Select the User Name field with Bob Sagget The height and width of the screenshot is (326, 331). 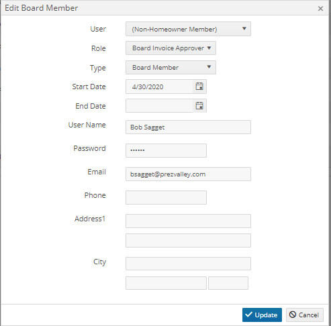[x=188, y=127]
